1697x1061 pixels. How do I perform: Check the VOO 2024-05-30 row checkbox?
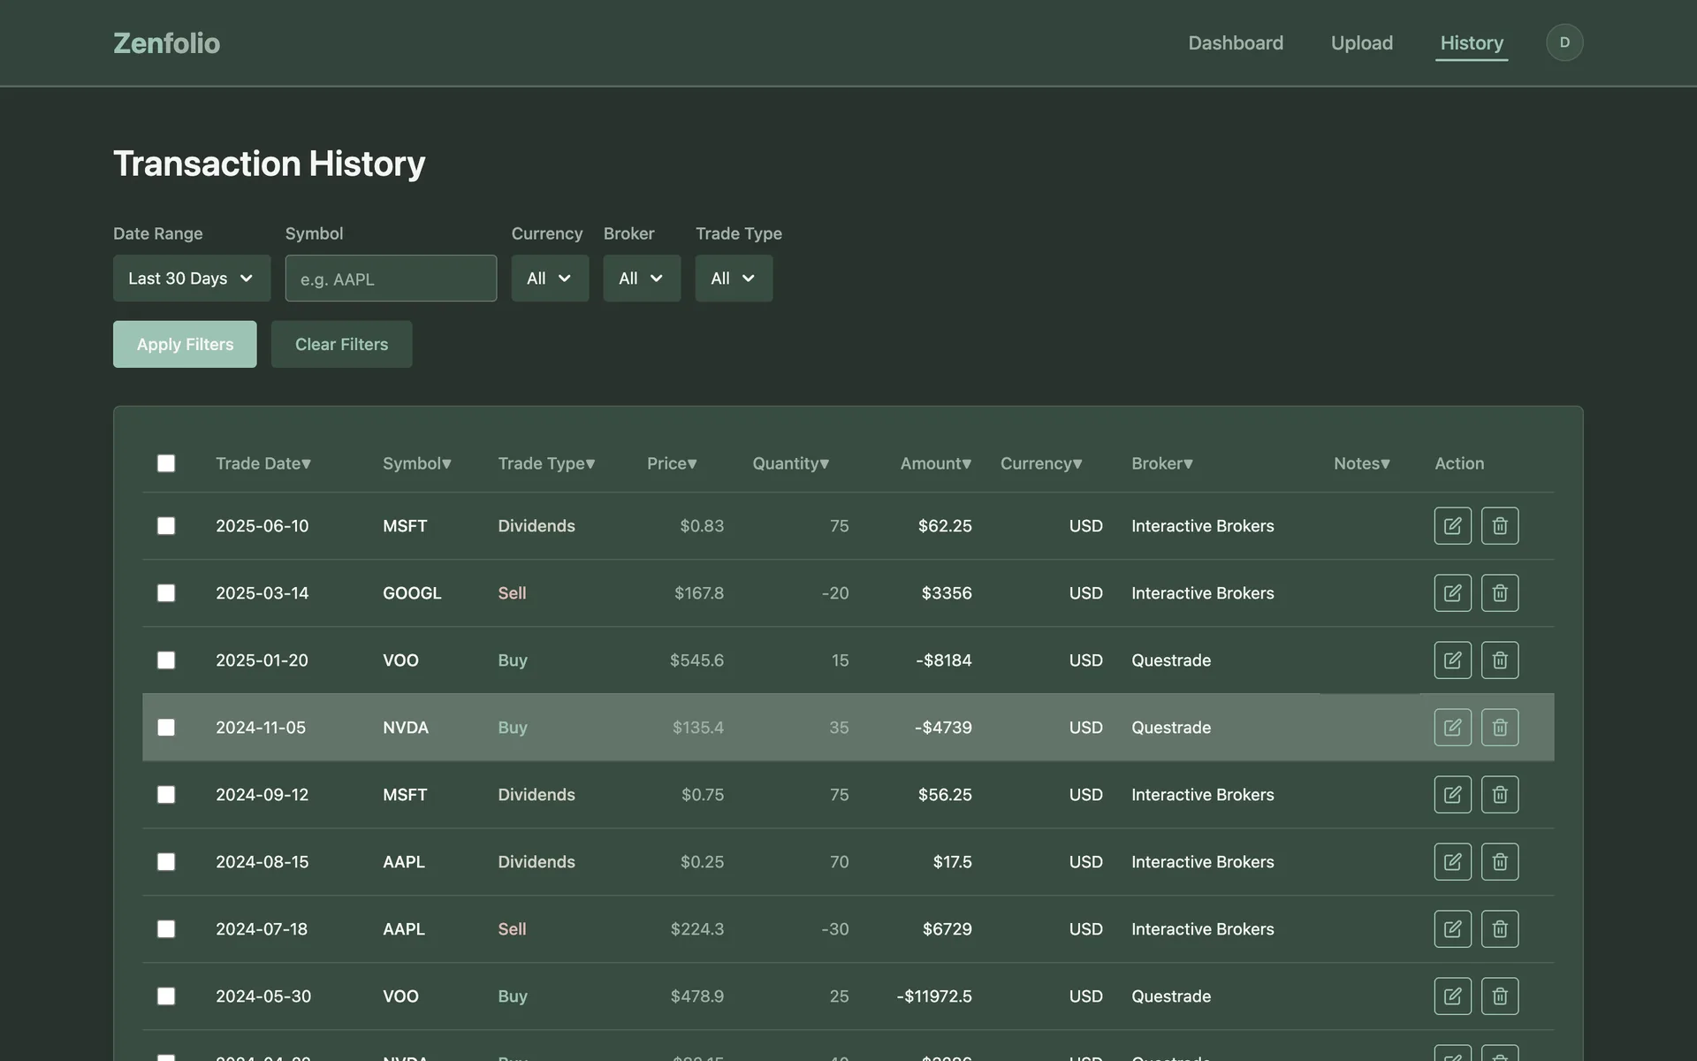166,996
